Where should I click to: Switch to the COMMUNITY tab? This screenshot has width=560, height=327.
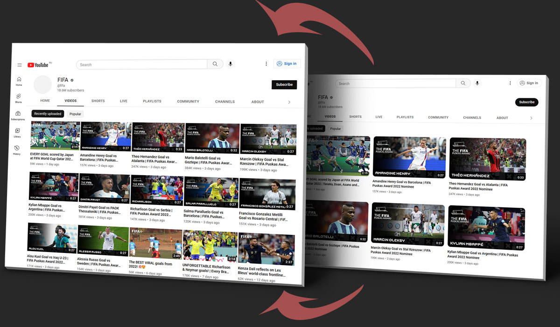(x=188, y=101)
